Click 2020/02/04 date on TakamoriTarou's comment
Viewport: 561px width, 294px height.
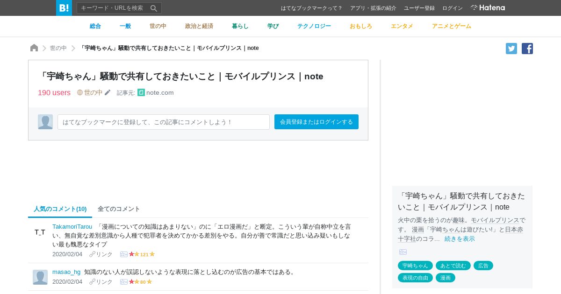[67, 254]
